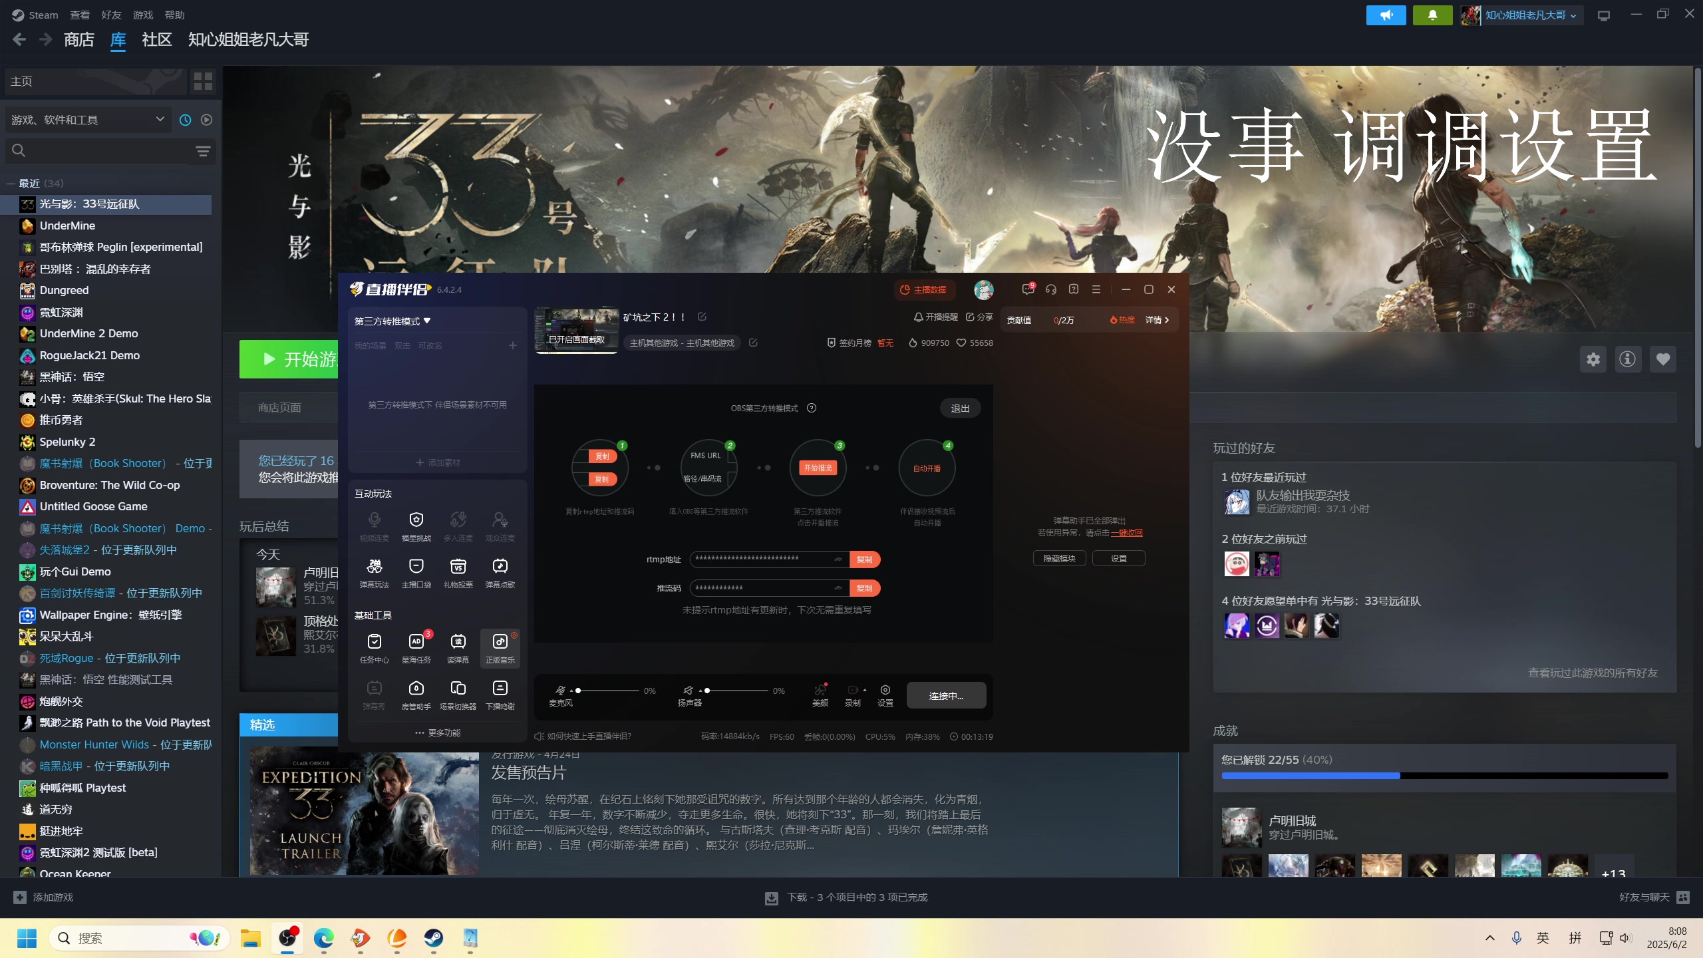Viewport: 1703px width, 958px height.
Task: Open Steam notifications bell
Action: (x=1433, y=15)
